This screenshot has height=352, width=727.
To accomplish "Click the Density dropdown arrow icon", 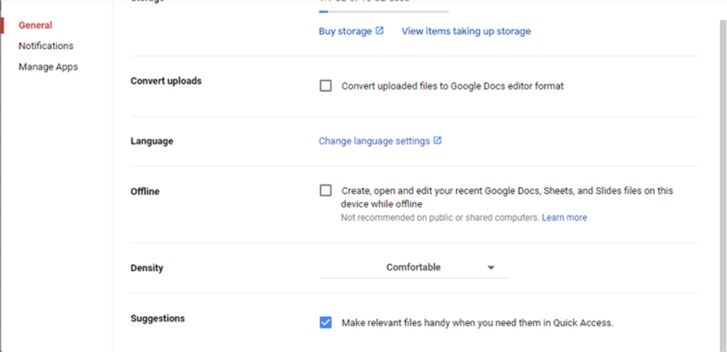I will [x=490, y=268].
